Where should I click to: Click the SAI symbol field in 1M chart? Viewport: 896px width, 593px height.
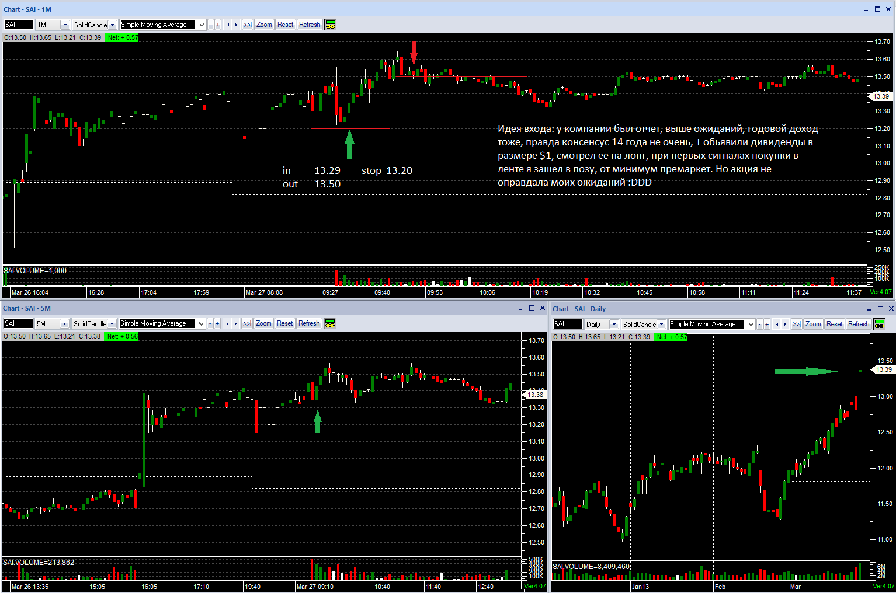pos(19,25)
